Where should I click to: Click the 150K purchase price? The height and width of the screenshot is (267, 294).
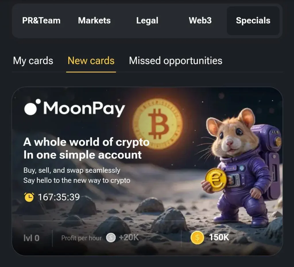(219, 238)
